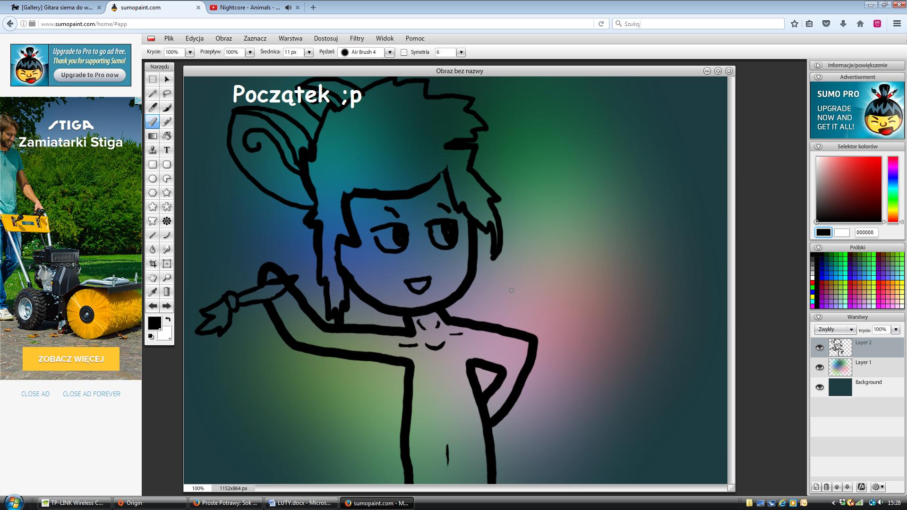Select the rectangular marquee selection tool
907x510 pixels.
(x=153, y=79)
